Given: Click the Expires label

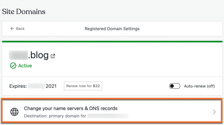Looking at the screenshot, I should click(18, 86).
